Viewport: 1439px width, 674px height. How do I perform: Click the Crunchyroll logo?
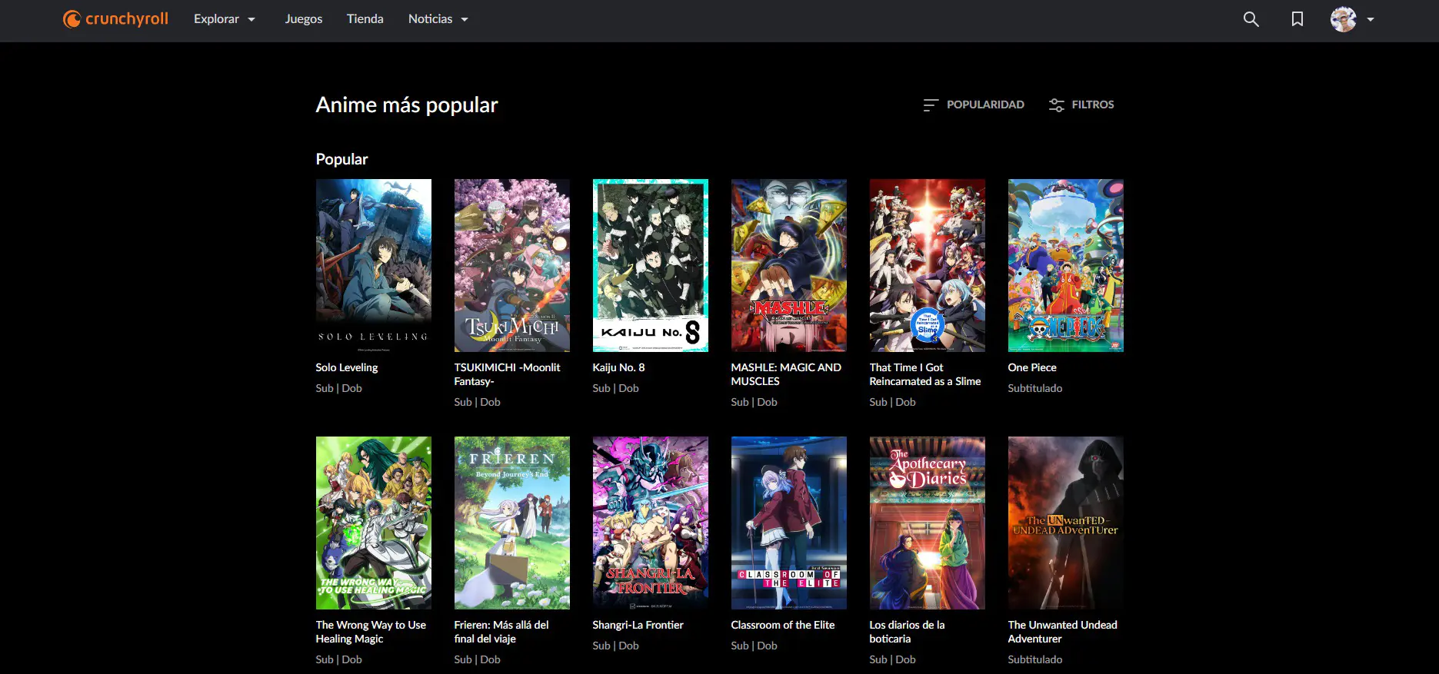[115, 19]
